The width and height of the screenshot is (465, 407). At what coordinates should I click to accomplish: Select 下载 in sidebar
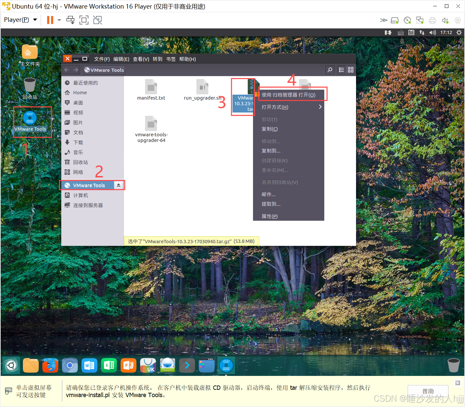click(92, 142)
